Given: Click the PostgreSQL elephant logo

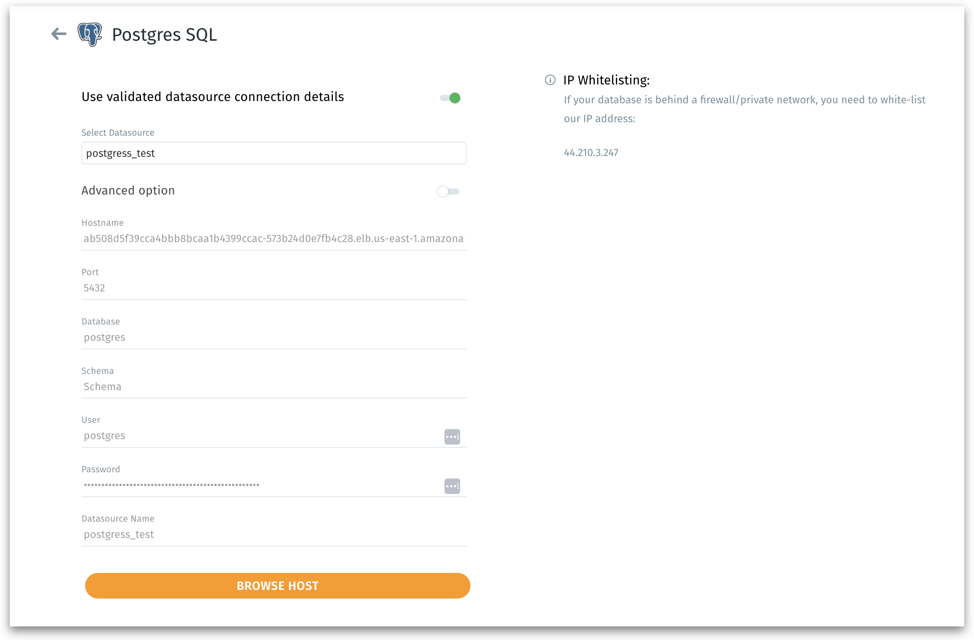Looking at the screenshot, I should tap(90, 34).
